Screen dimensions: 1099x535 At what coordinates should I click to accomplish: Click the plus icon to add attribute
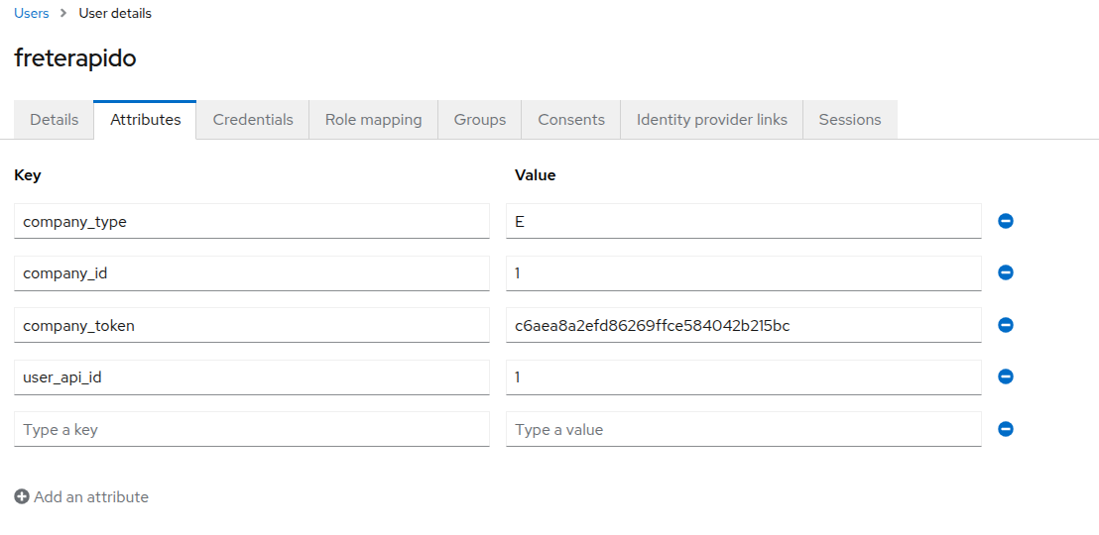pos(22,497)
